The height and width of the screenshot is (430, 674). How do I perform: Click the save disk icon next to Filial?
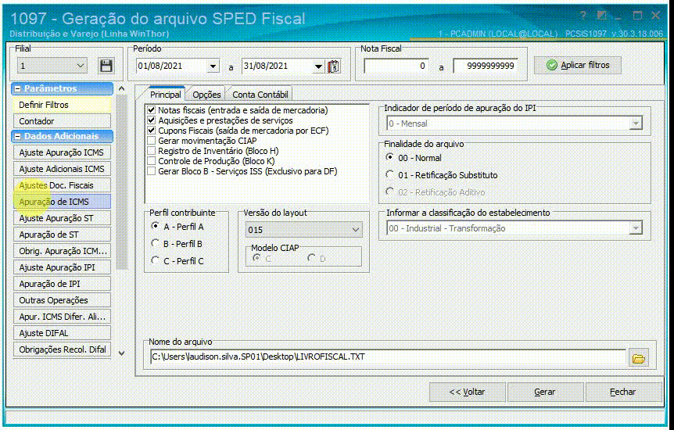pyautogui.click(x=106, y=66)
